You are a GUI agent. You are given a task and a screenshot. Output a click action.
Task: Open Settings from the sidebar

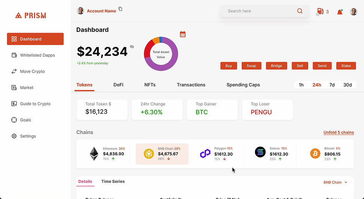(x=24, y=136)
